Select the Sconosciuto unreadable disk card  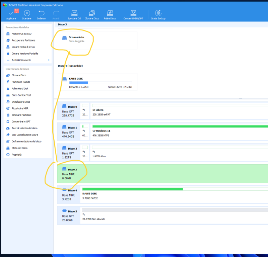pos(97,40)
